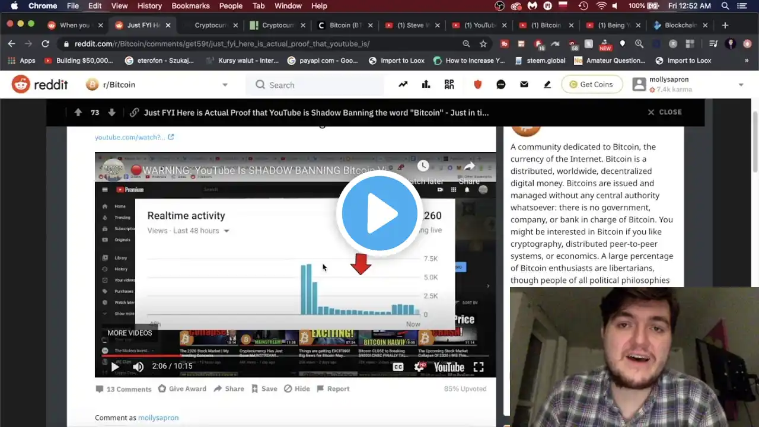This screenshot has height=427, width=759.
Task: Click the Watch later clock icon on video
Action: pos(423,167)
